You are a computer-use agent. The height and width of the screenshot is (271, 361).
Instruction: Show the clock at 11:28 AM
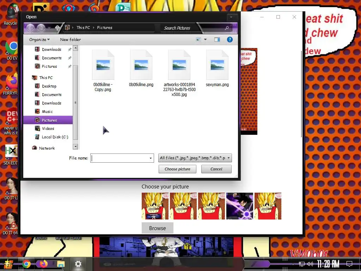(328, 264)
